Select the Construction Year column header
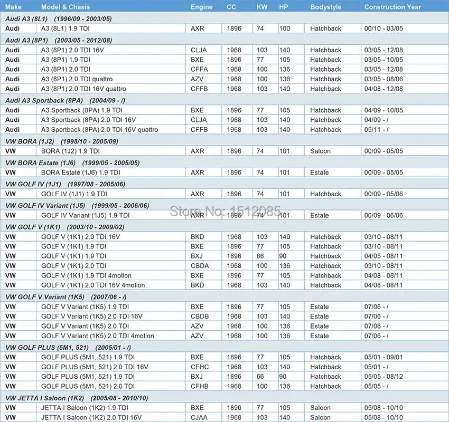Viewport: 449px width, 422px height. [x=392, y=7]
